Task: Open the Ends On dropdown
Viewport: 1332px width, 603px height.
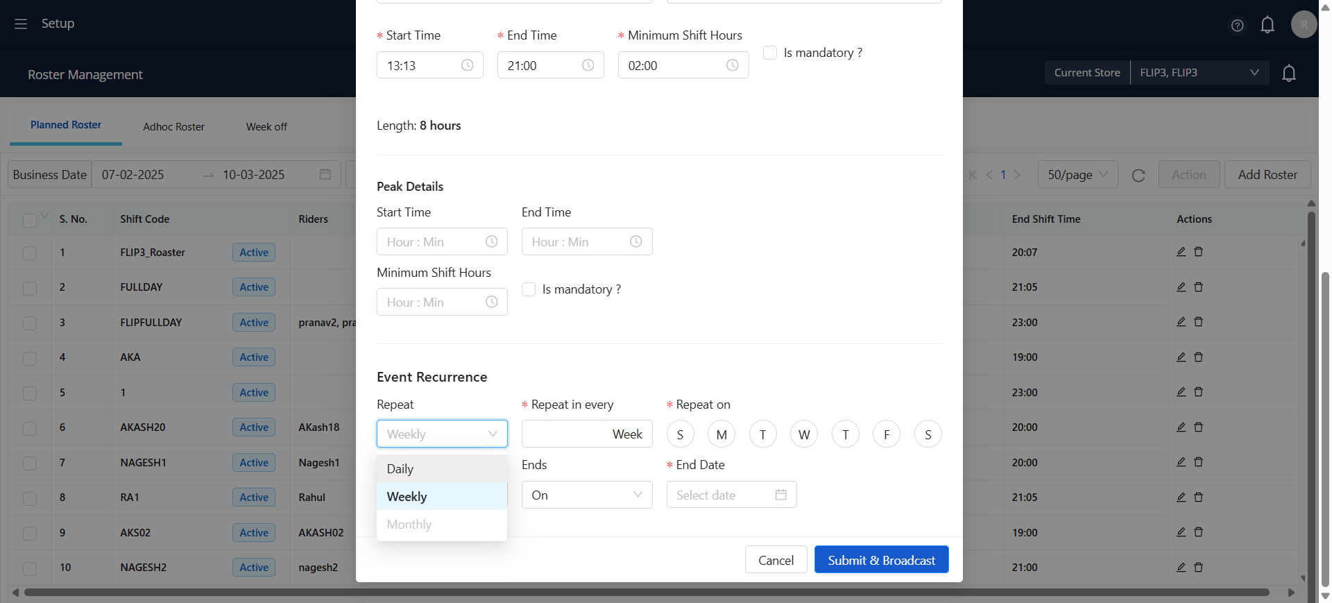Action: (587, 495)
